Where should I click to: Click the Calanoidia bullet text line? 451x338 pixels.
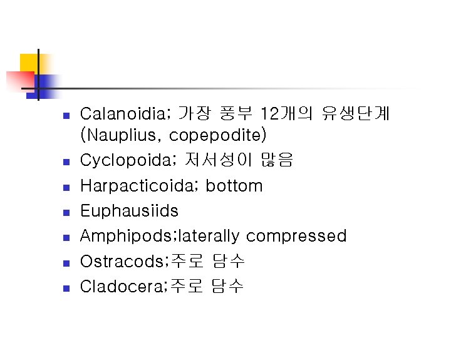point(235,113)
